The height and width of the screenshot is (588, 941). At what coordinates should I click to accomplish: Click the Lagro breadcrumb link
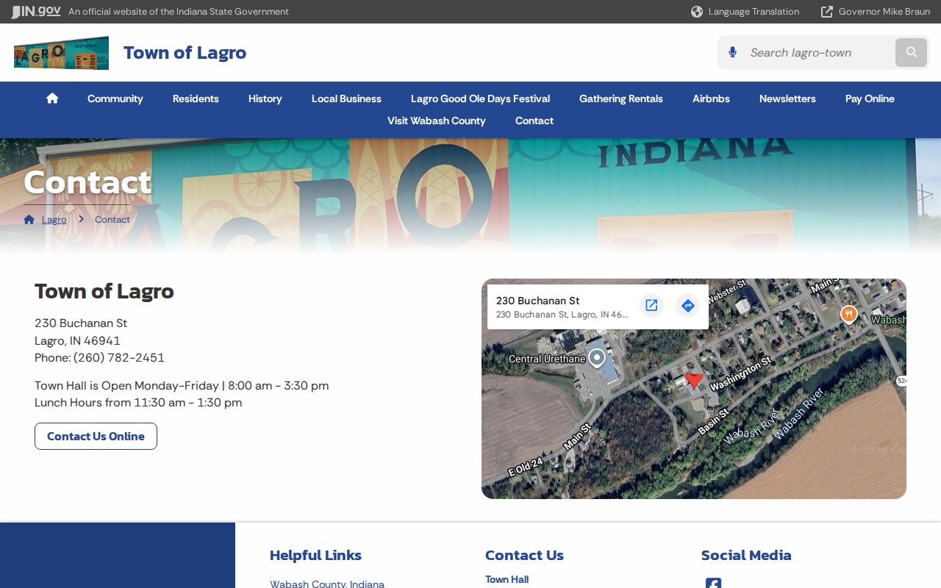pyautogui.click(x=54, y=219)
